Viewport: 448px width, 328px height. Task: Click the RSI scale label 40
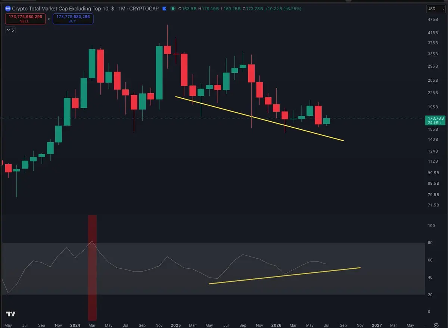pos(430,277)
